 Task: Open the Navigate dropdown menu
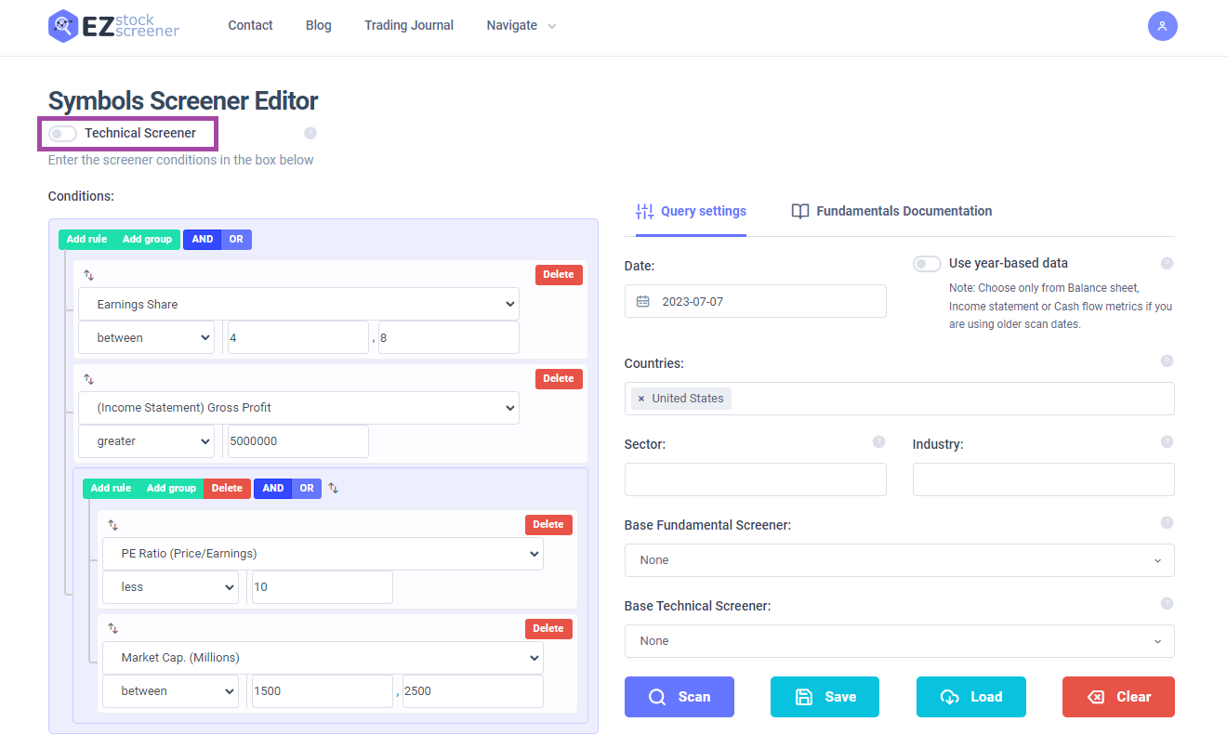tap(521, 26)
